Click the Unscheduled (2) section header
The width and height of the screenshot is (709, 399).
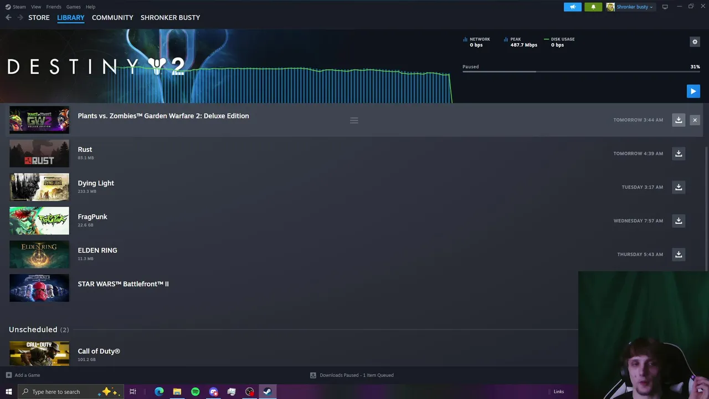click(39, 329)
